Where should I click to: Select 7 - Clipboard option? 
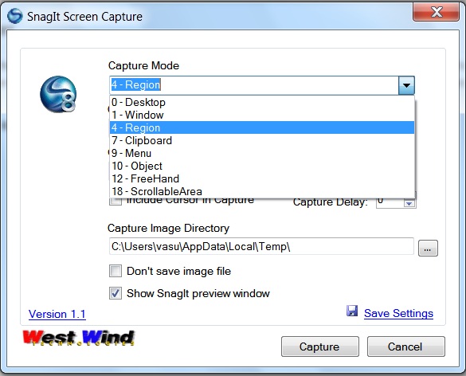pos(262,140)
